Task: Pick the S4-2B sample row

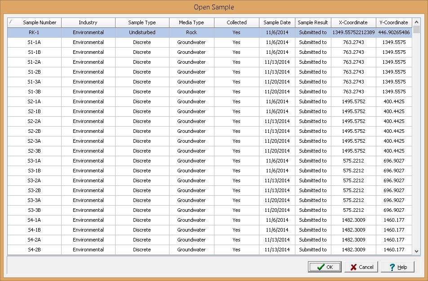Action: (35, 250)
